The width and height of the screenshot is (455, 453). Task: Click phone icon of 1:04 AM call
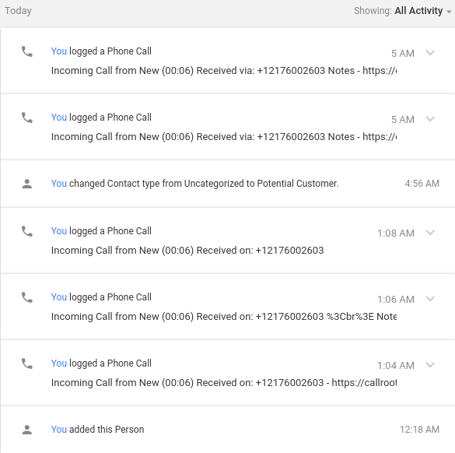27,363
